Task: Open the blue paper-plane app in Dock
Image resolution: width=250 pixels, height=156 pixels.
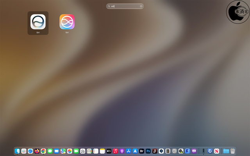Action: click(x=135, y=151)
